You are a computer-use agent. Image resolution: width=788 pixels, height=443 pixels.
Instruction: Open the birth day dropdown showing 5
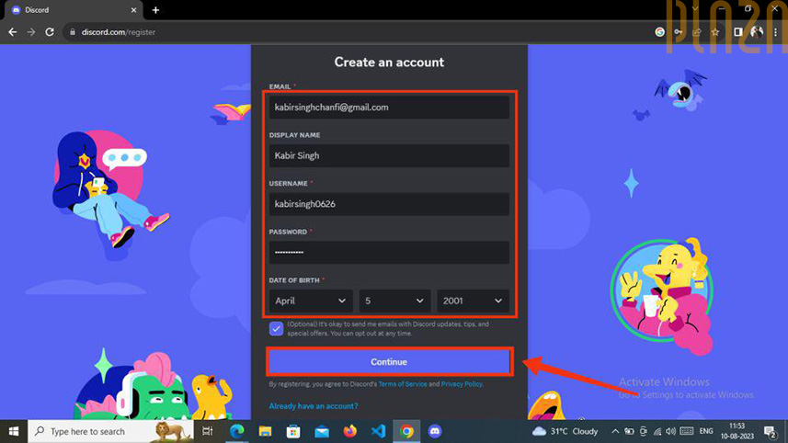[394, 301]
